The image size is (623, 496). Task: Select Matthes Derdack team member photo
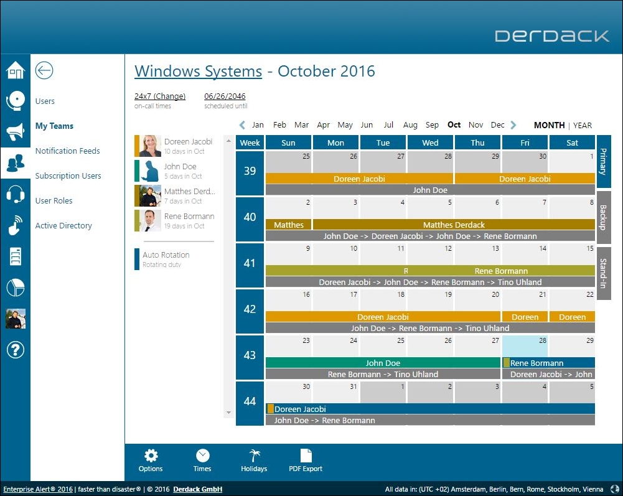150,196
